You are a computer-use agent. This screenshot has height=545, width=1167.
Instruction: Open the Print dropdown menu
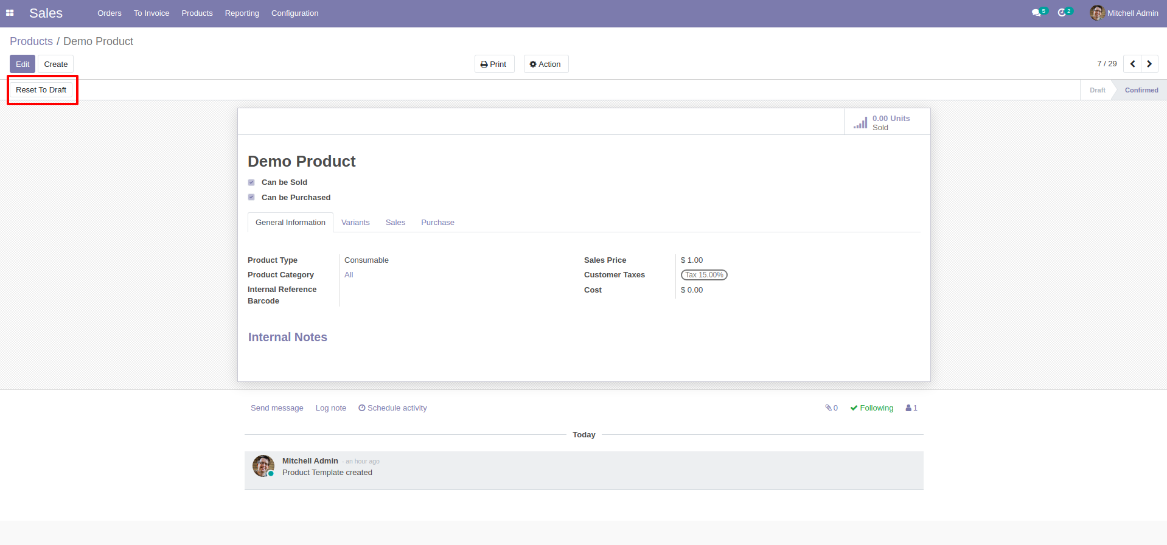click(x=494, y=64)
